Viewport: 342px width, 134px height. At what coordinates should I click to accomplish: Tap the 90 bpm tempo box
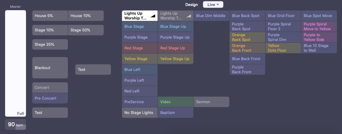tap(15, 124)
